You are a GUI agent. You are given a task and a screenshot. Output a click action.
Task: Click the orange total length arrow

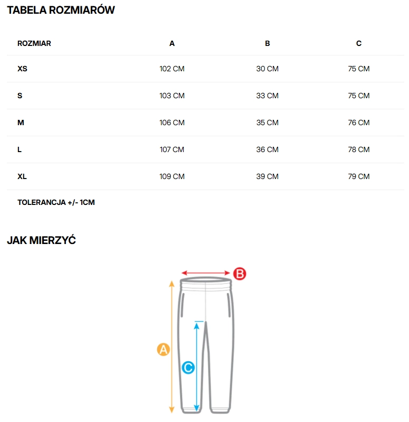click(171, 317)
